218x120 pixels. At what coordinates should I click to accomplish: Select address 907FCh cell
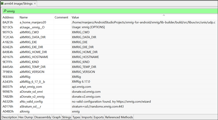click(x=8, y=32)
